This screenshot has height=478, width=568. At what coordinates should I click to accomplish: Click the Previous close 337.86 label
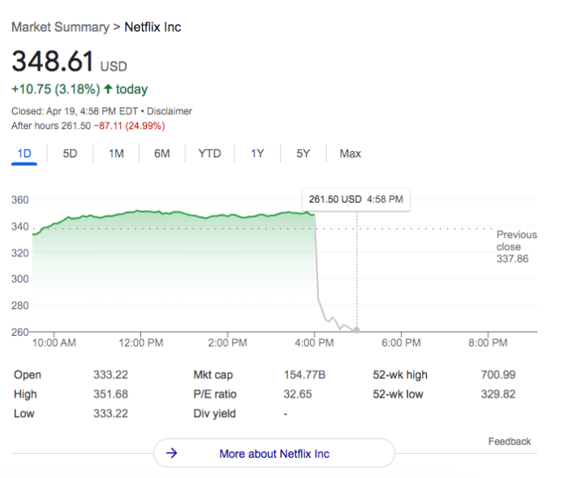516,247
